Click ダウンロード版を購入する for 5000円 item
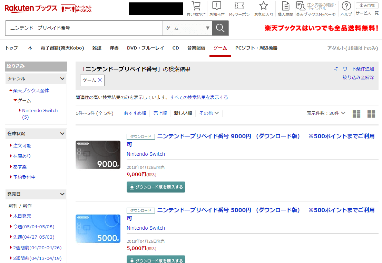Viewport: 382px width, 263px height. coord(156,259)
